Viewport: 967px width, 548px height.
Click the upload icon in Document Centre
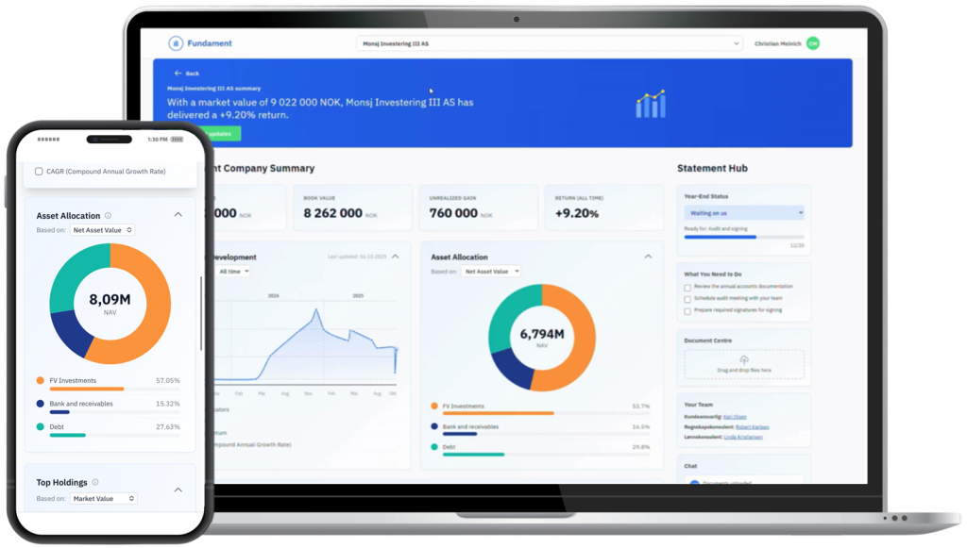744,359
